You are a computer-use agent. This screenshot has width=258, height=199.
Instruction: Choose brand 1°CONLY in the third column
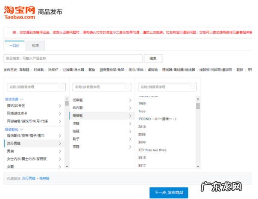coord(157,119)
